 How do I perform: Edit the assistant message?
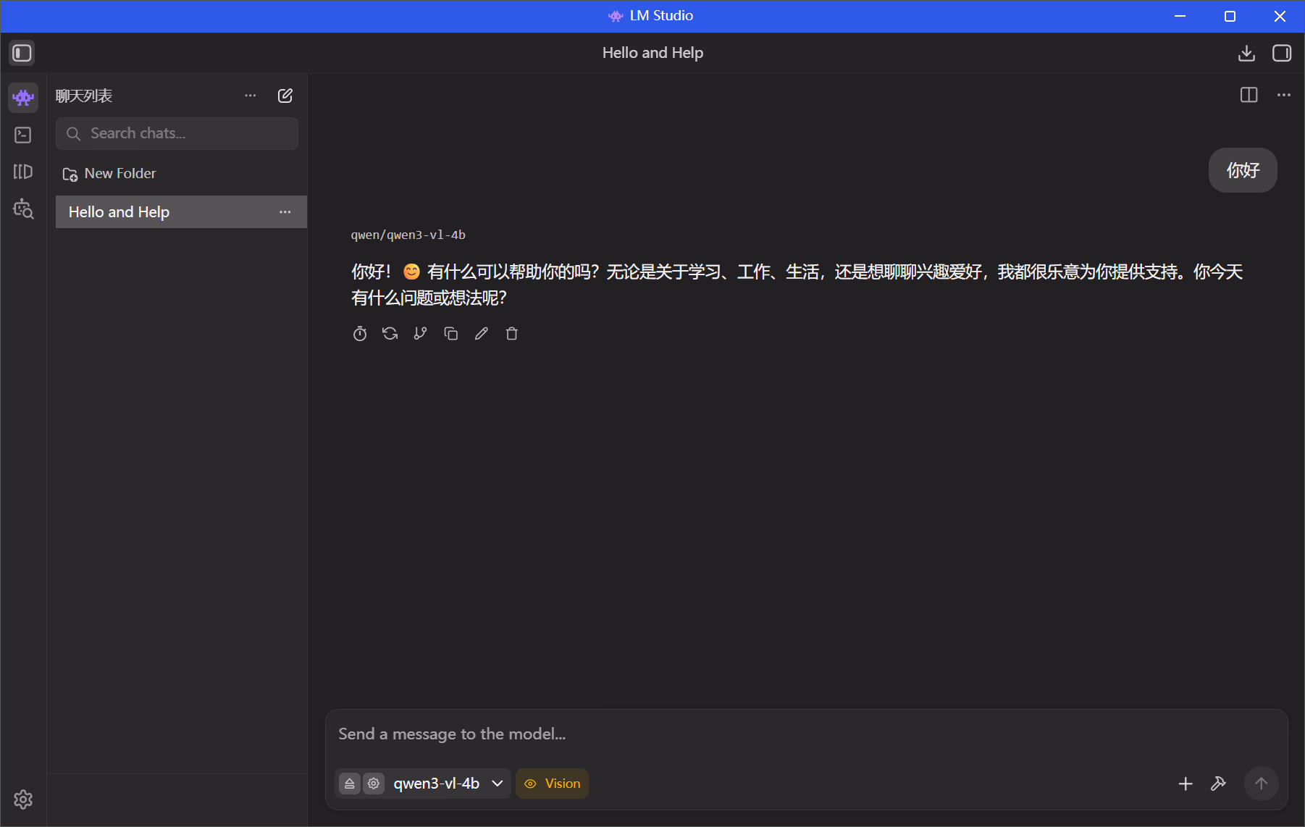pyautogui.click(x=482, y=333)
